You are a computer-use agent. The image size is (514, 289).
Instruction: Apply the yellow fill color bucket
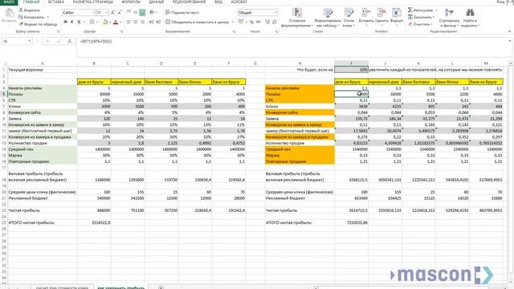tap(105, 22)
